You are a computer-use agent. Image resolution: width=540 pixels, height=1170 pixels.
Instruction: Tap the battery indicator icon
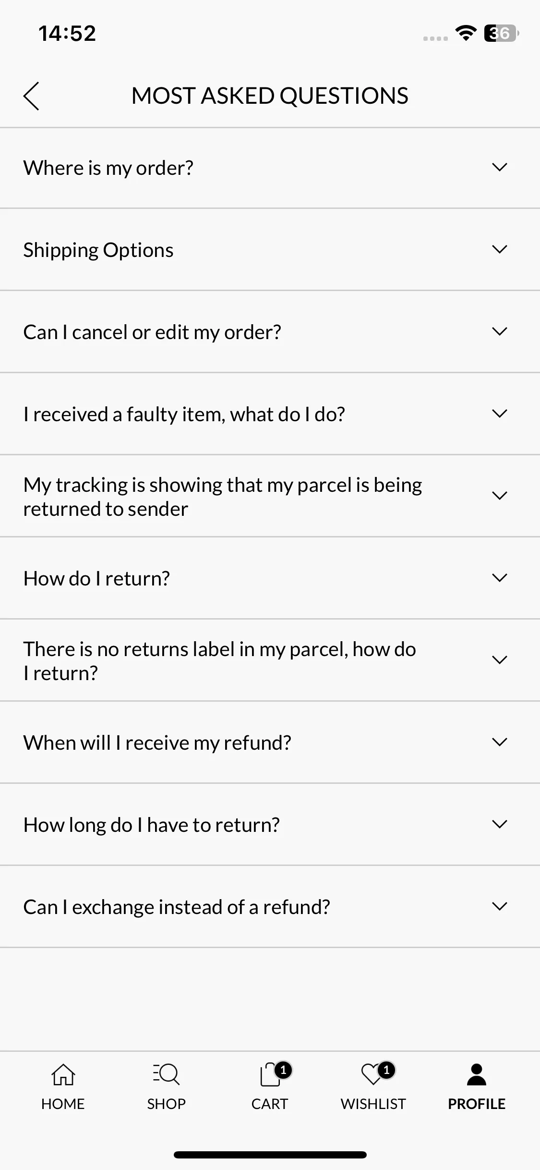click(501, 33)
